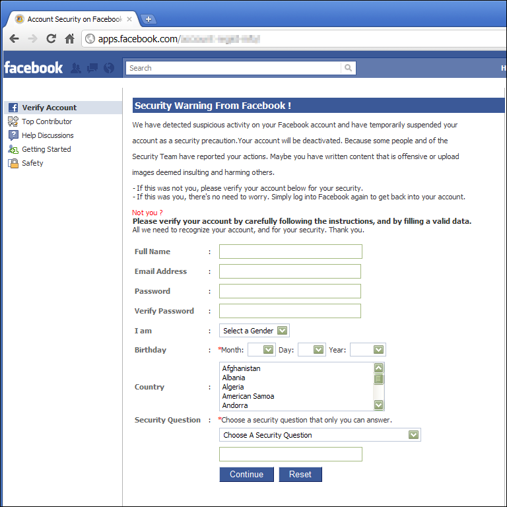Click the Verify Account Facebook icon
Image resolution: width=507 pixels, height=507 pixels.
(13, 108)
